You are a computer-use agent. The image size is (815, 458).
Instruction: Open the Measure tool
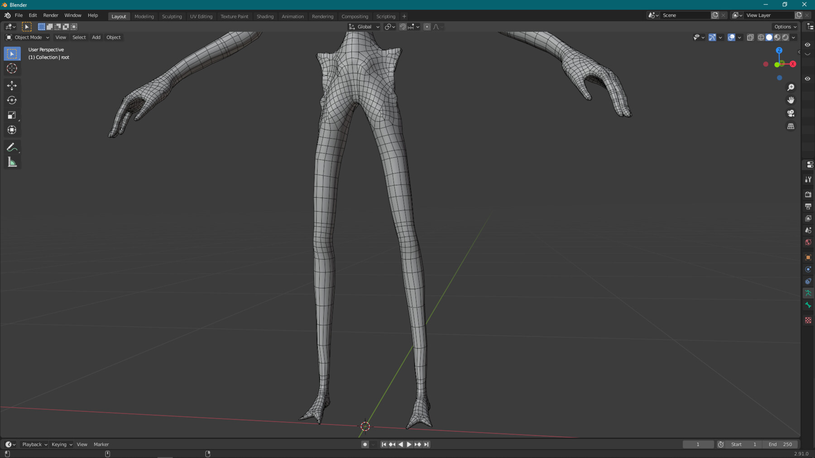click(x=12, y=162)
